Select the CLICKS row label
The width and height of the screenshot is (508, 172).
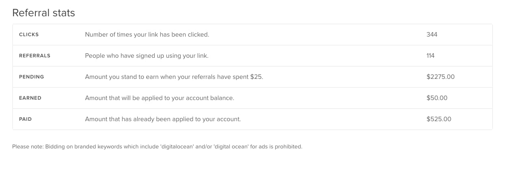[29, 35]
